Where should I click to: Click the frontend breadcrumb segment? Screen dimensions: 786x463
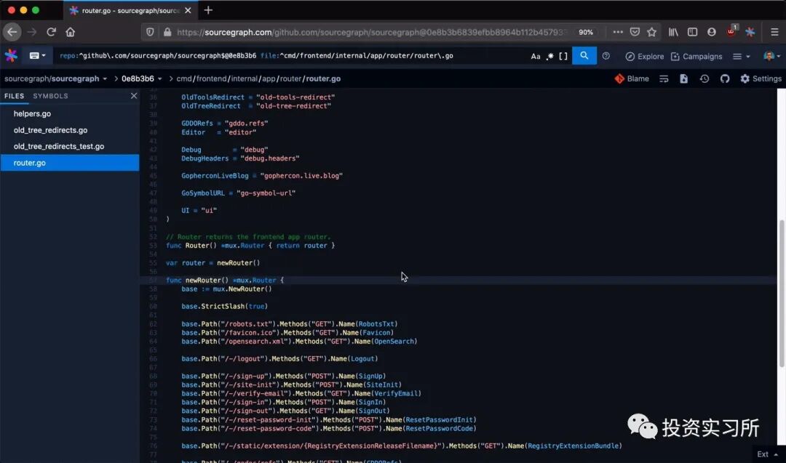tap(211, 78)
